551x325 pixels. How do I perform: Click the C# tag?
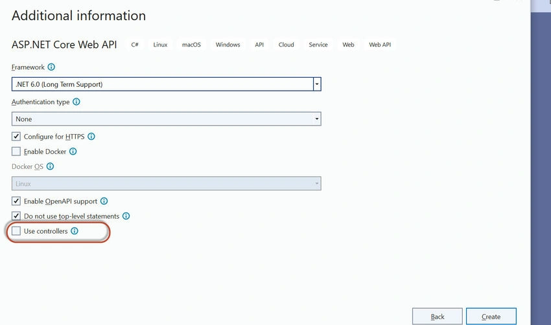tap(135, 45)
